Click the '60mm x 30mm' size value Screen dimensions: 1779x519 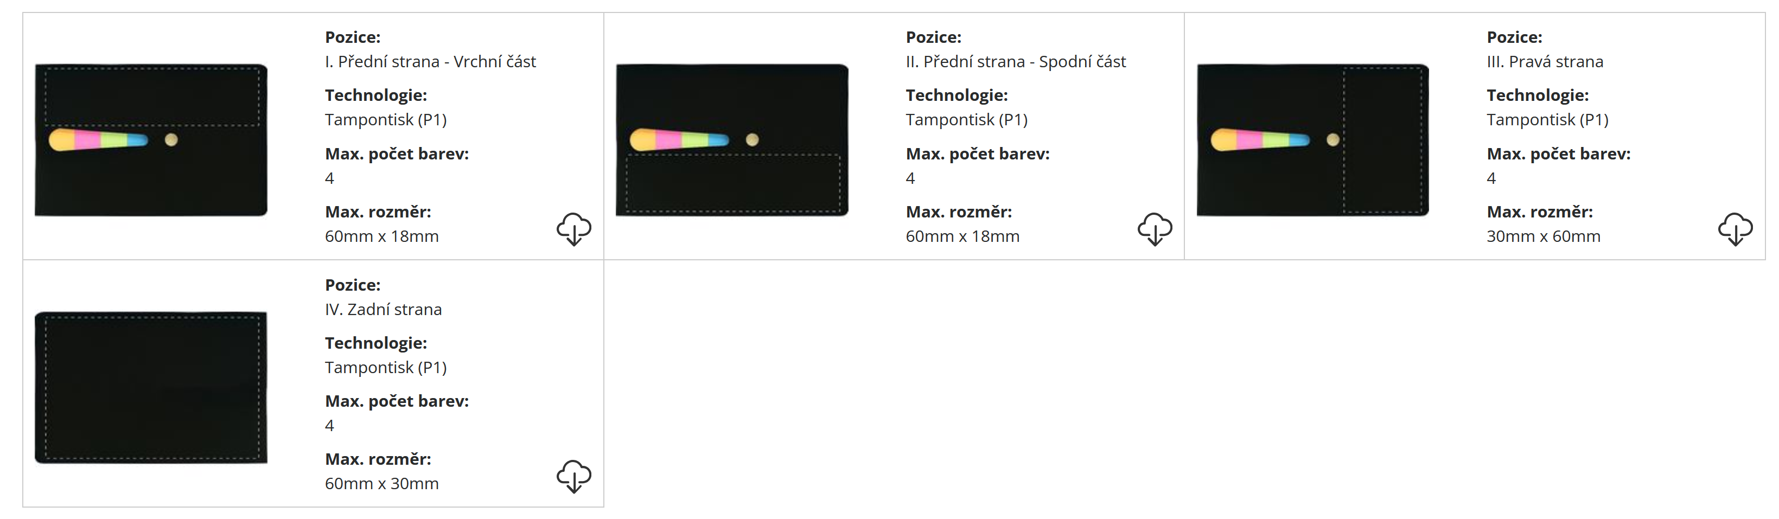382,484
